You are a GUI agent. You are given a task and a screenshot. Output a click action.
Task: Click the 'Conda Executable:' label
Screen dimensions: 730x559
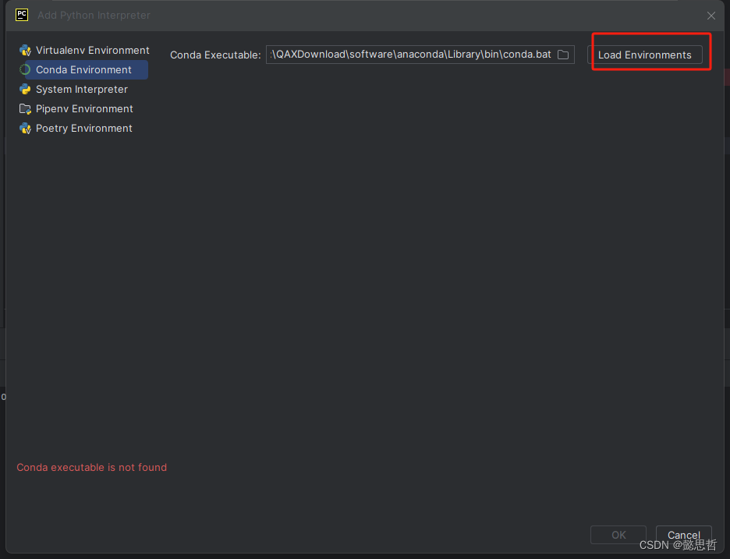tap(215, 55)
